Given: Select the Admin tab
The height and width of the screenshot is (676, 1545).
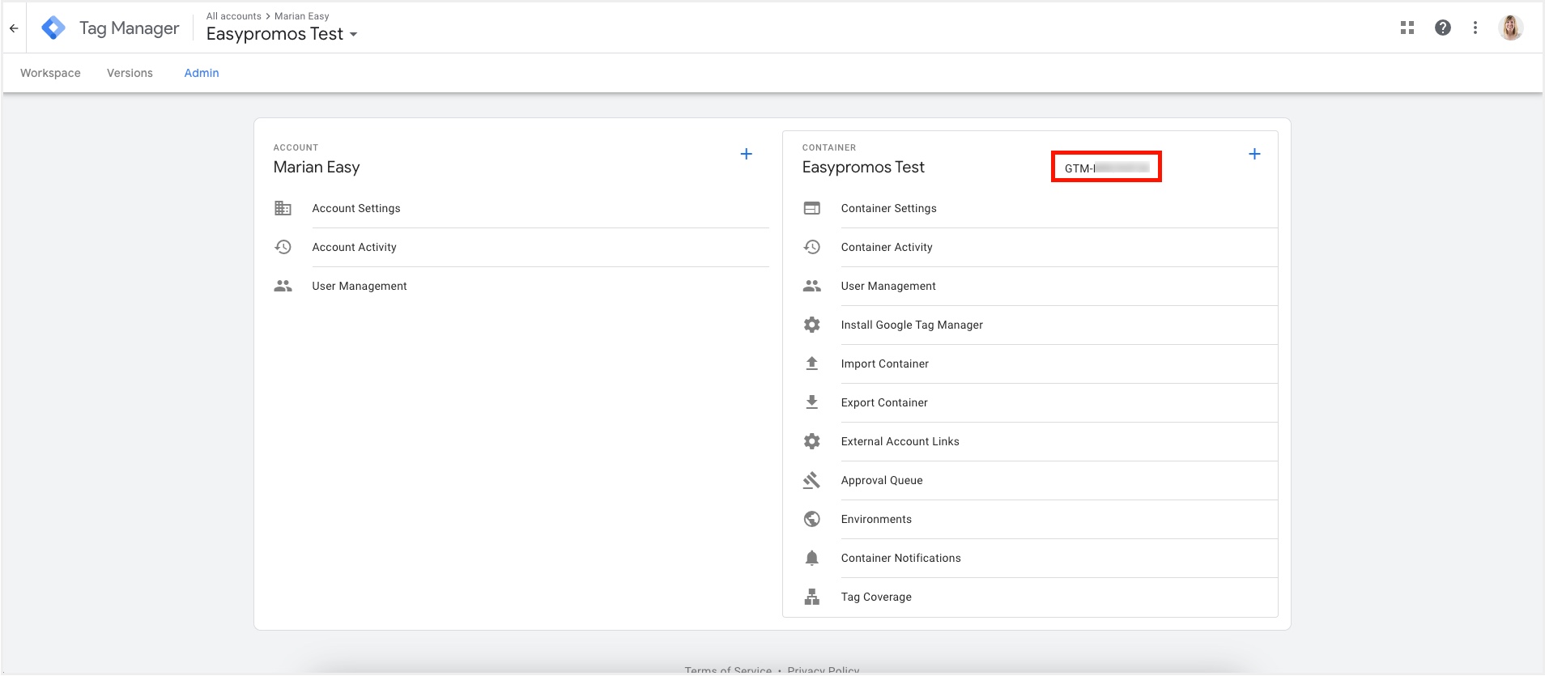Looking at the screenshot, I should [x=202, y=73].
